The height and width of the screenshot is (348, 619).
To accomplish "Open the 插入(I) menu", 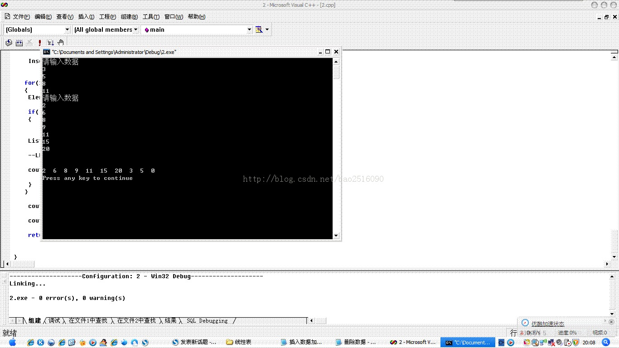I will point(86,17).
